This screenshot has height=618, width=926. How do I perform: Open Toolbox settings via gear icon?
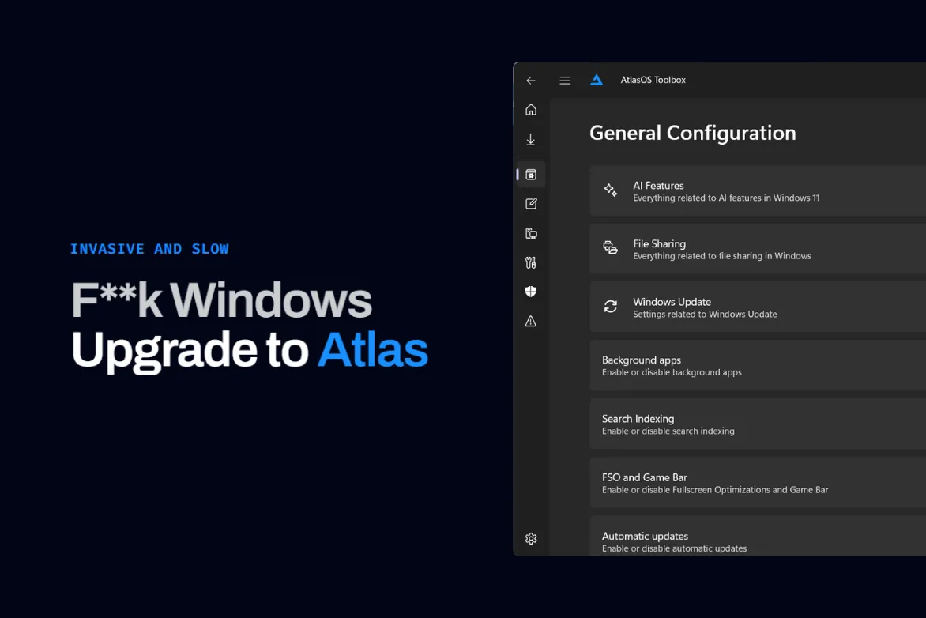coord(530,538)
